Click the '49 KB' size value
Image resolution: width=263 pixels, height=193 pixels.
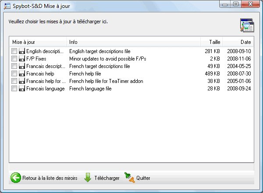(x=213, y=66)
